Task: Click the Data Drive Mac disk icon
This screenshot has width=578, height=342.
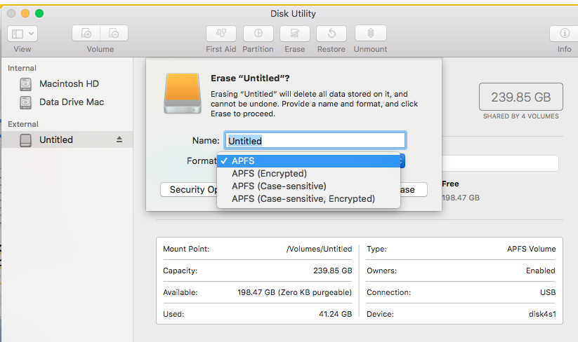Action: [x=25, y=102]
